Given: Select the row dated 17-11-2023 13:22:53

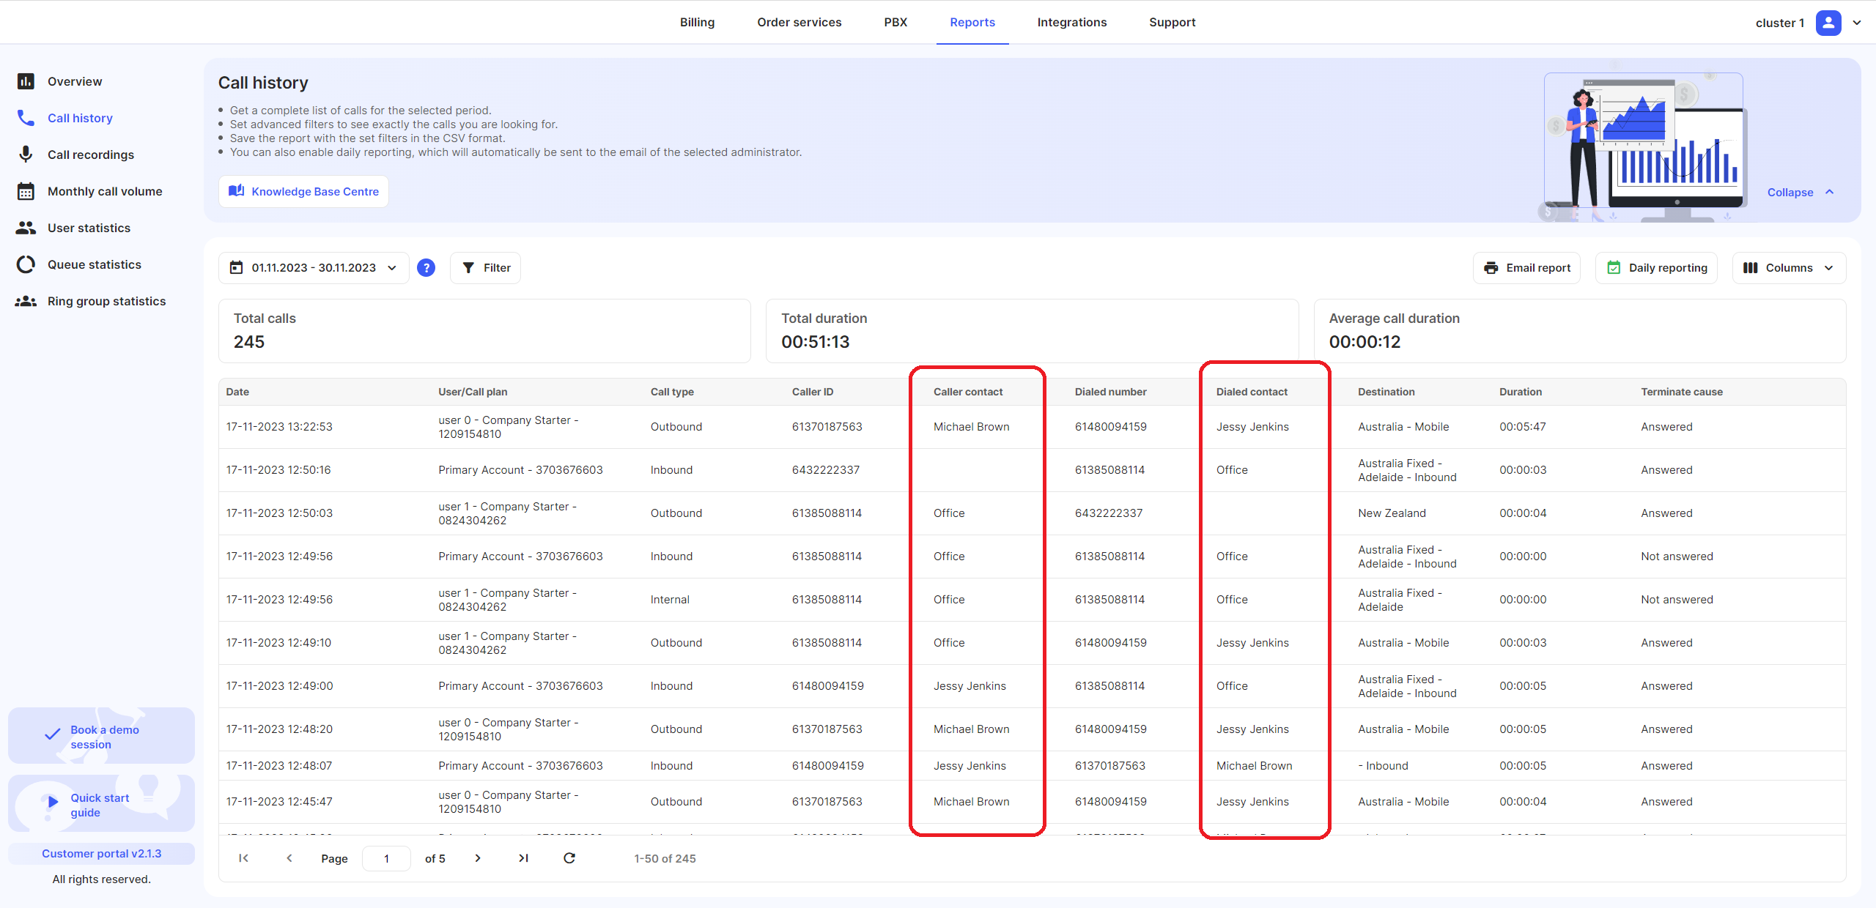Looking at the screenshot, I should click(x=1032, y=427).
